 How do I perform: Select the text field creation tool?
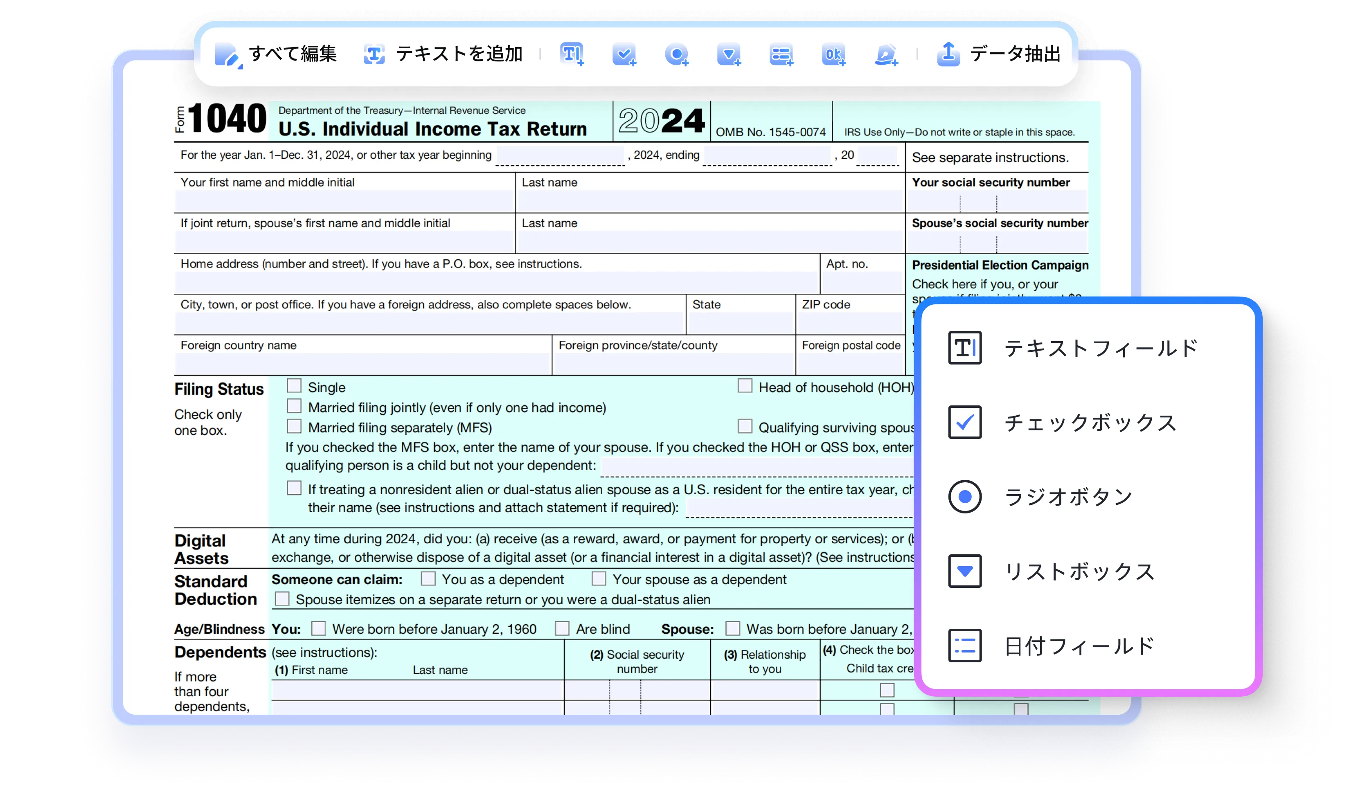tap(572, 54)
